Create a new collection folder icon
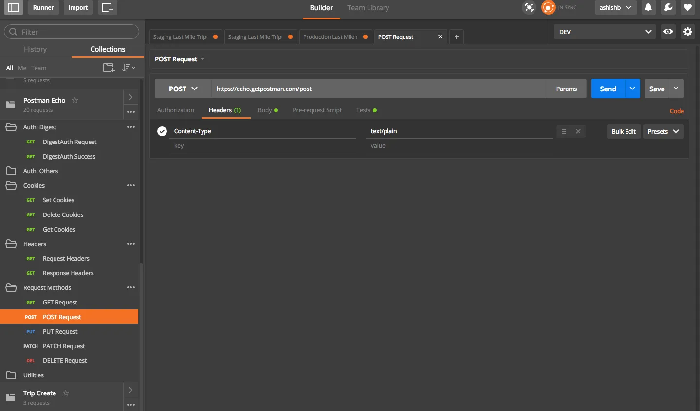 pyautogui.click(x=109, y=68)
